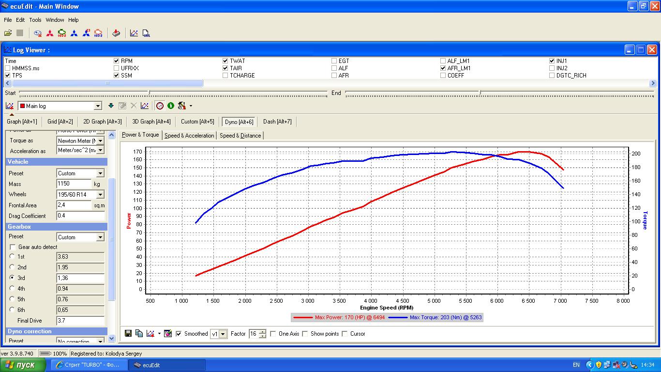This screenshot has width=661, height=372.
Task: Copy dyno chart using copy icon
Action: click(x=139, y=334)
